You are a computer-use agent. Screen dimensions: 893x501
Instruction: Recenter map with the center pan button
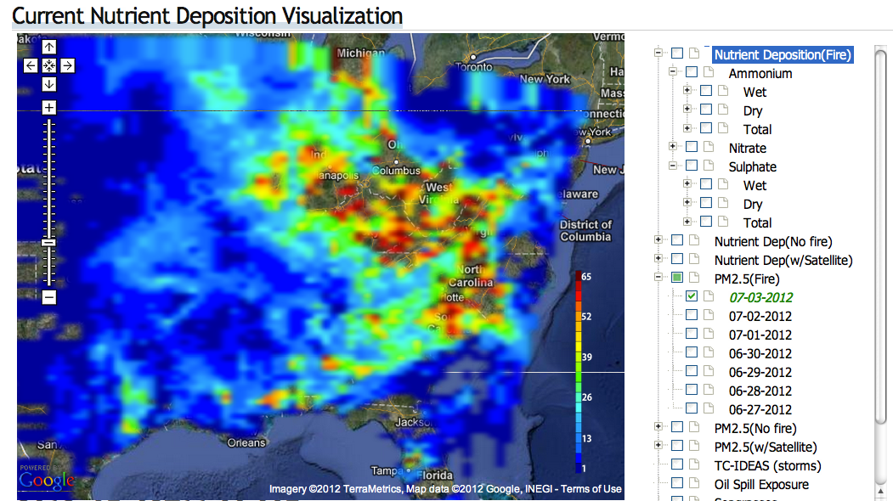click(x=49, y=65)
